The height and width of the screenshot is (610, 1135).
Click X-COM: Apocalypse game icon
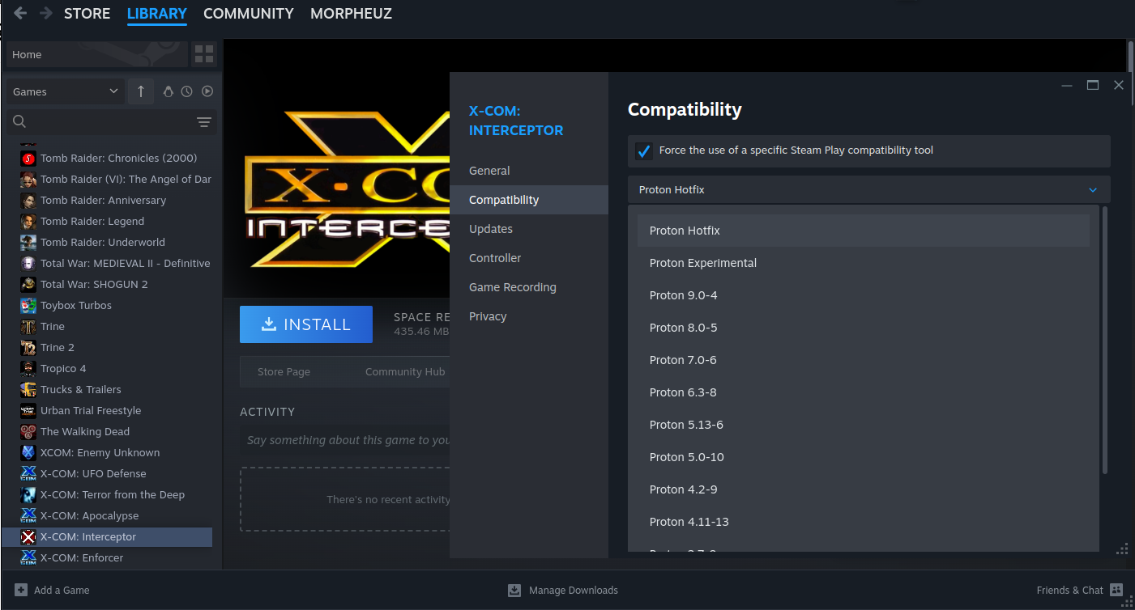pyautogui.click(x=28, y=515)
